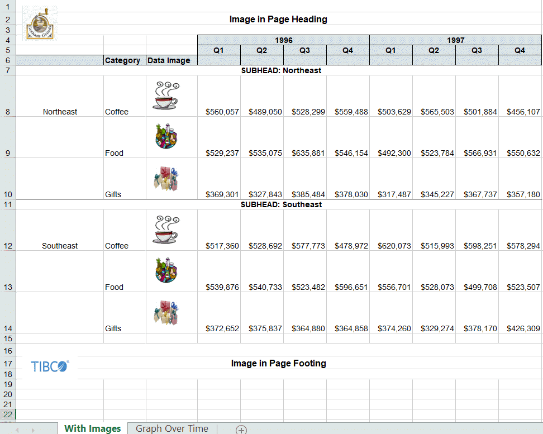Viewport: 543px width, 434px height.
Task: Select Food category in row 13
Action: (x=125, y=271)
